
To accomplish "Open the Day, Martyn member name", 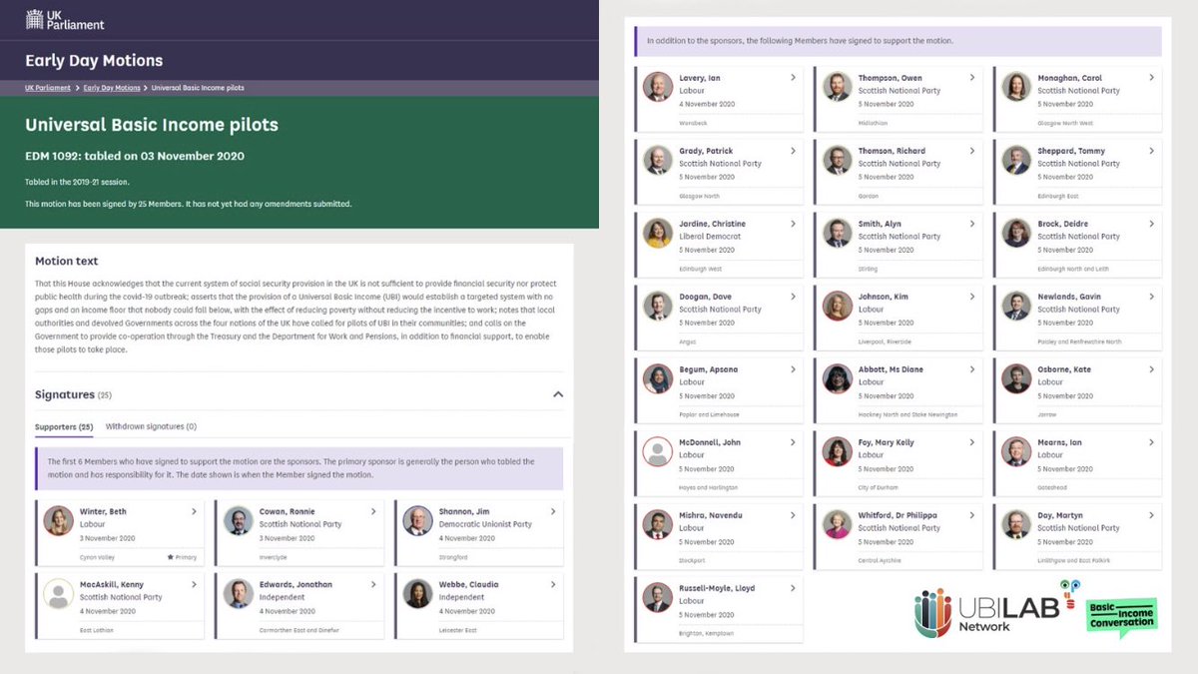I will tap(1060, 515).
